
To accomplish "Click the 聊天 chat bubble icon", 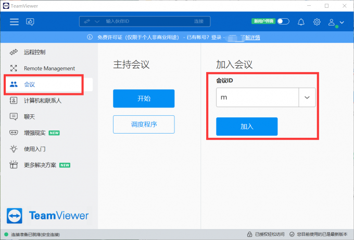I will pos(14,117).
